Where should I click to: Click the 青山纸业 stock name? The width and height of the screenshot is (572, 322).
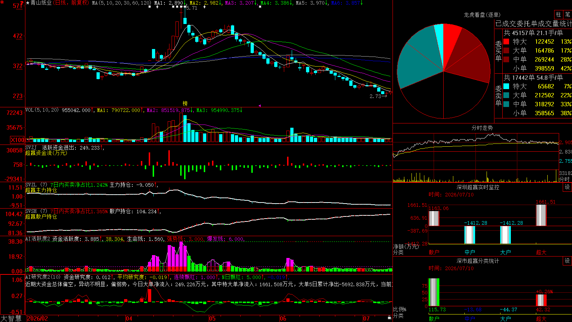click(x=41, y=3)
